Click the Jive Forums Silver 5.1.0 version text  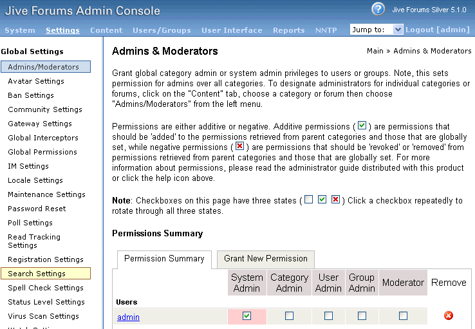click(x=429, y=10)
